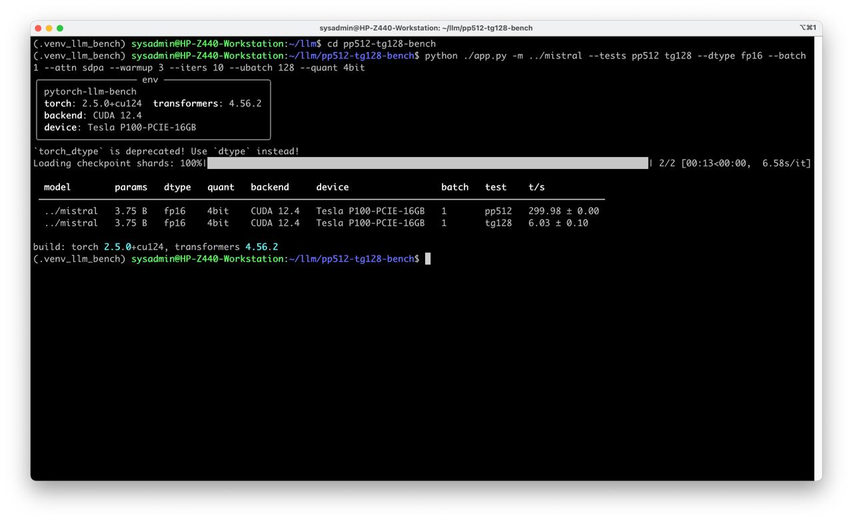Click 'device: Tesla P100-PCIE-16GB' in env box
The image size is (853, 521).
(120, 128)
